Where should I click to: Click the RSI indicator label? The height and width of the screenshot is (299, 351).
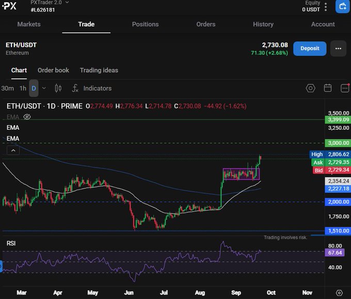[x=11, y=243]
